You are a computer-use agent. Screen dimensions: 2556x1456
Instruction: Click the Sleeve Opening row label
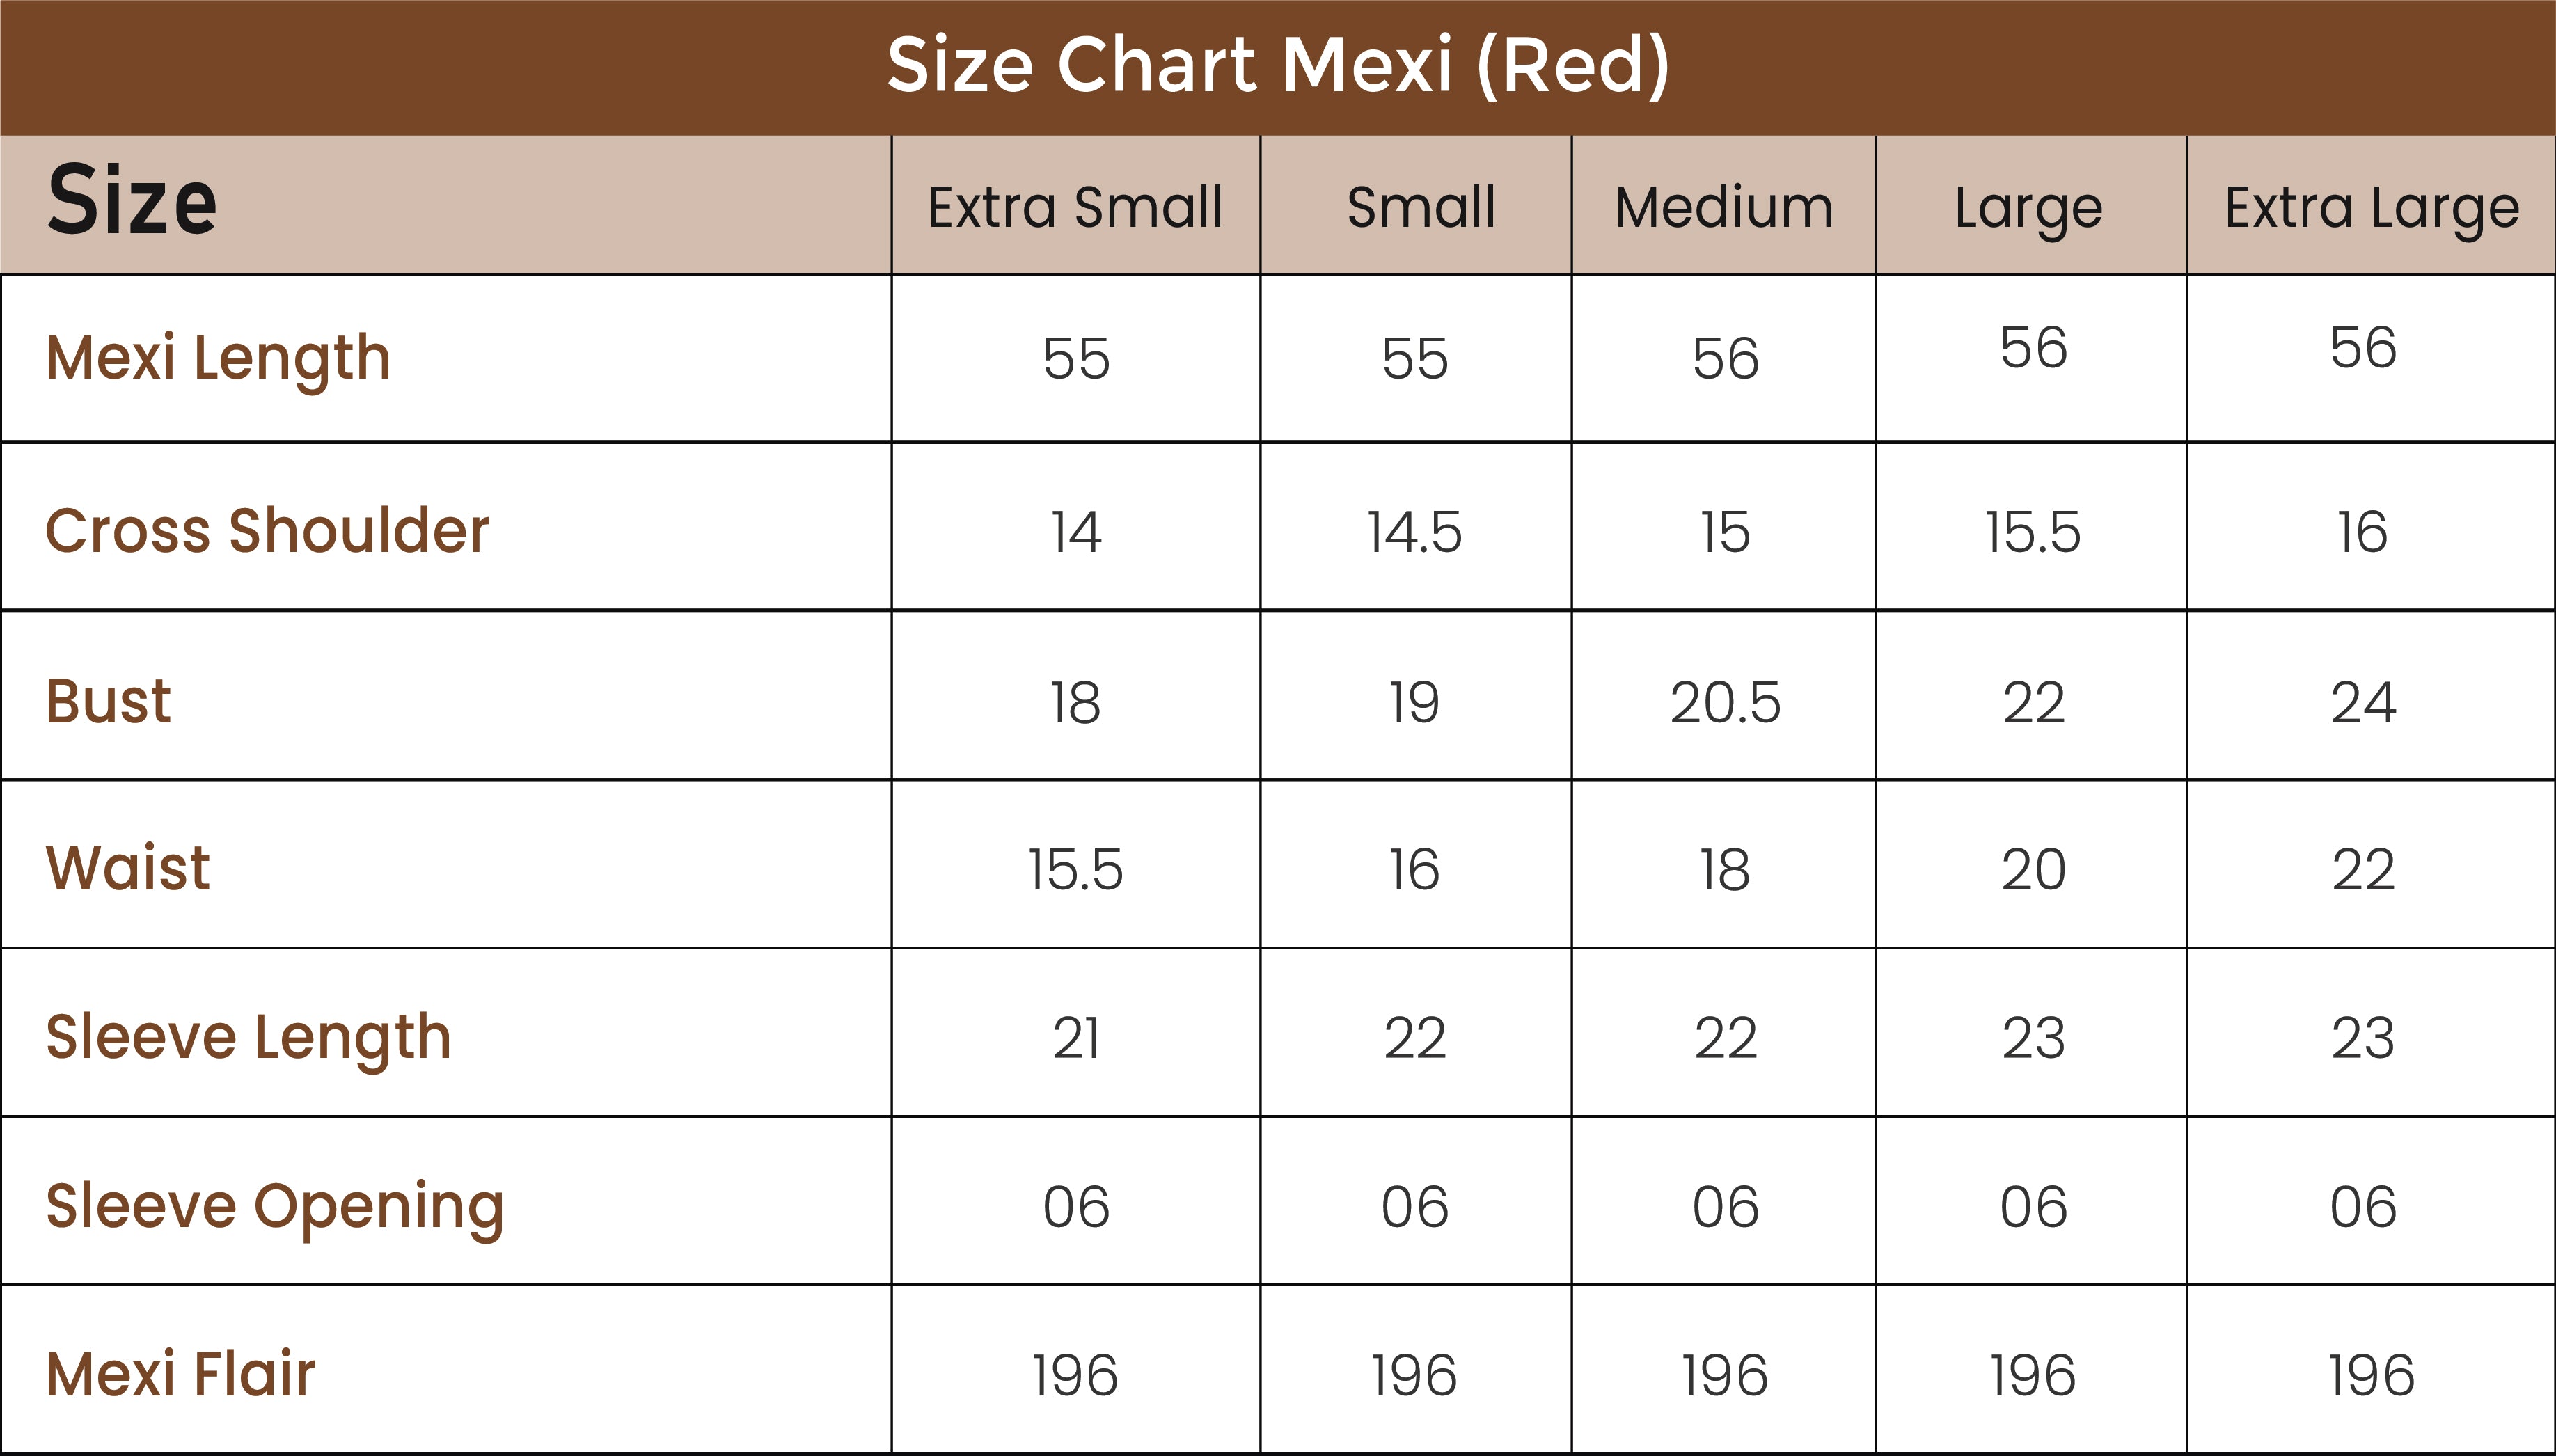point(275,1206)
